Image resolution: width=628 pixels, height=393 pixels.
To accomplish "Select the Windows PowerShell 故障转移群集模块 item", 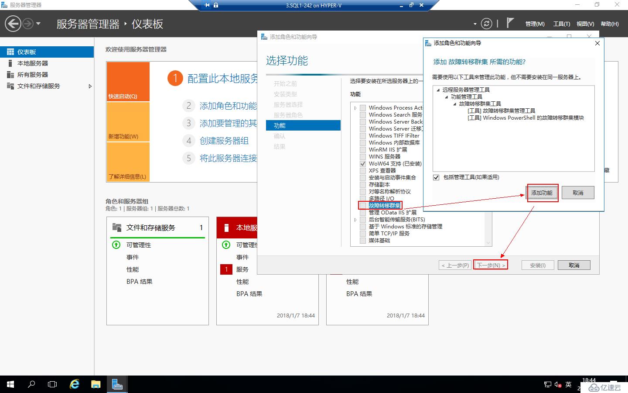I will point(526,117).
